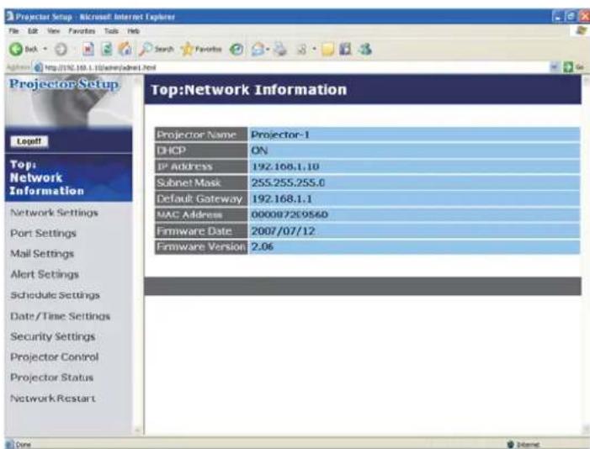Click the Done status bar text
The height and width of the screenshot is (449, 590).
tap(24, 445)
